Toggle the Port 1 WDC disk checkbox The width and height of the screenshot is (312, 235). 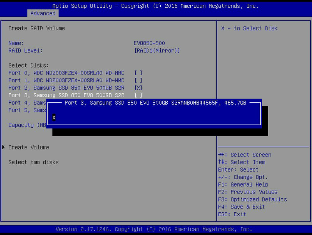coord(138,80)
